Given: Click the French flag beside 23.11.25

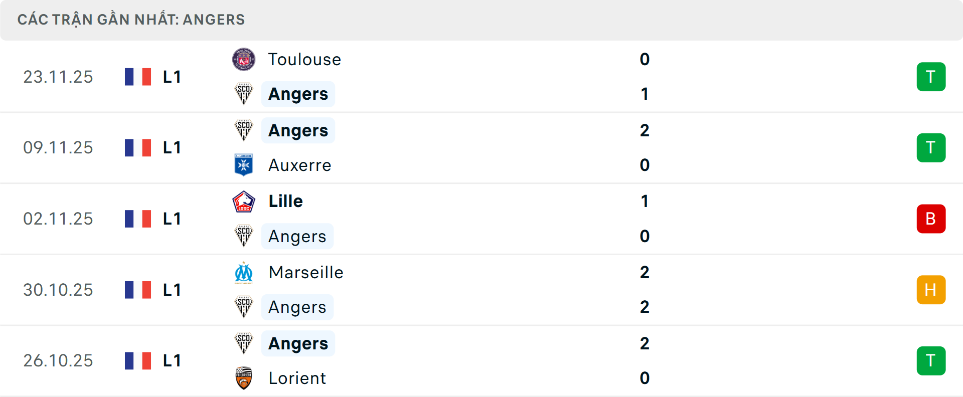Looking at the screenshot, I should click(138, 77).
